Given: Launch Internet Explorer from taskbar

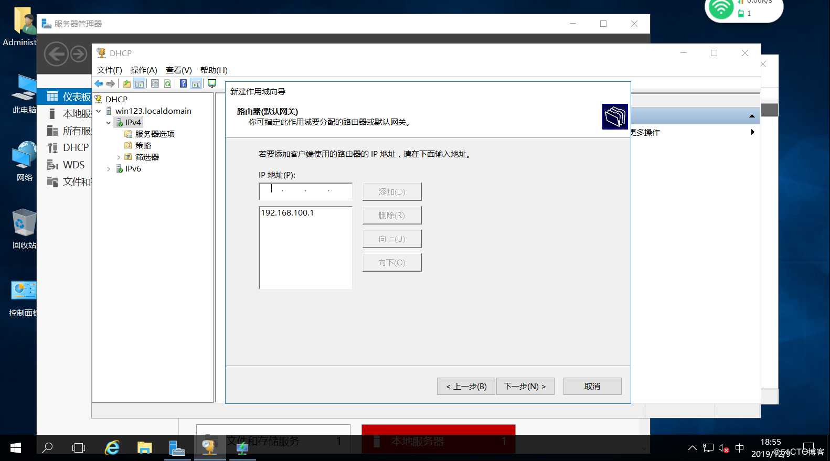Looking at the screenshot, I should 112,448.
